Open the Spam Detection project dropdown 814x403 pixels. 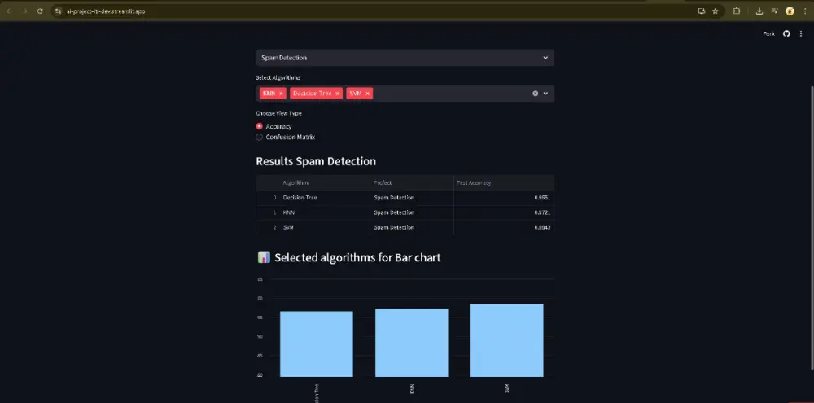(405, 58)
